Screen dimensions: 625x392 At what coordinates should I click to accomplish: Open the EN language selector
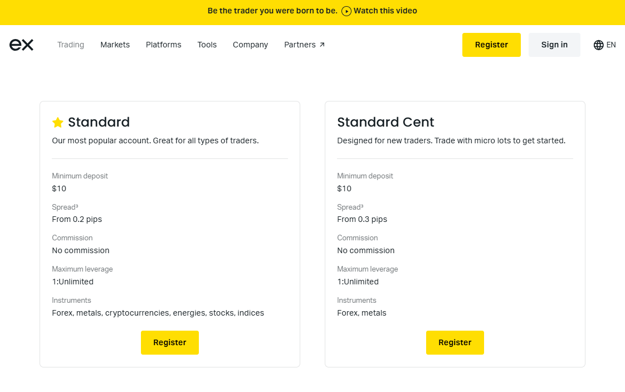(611, 45)
